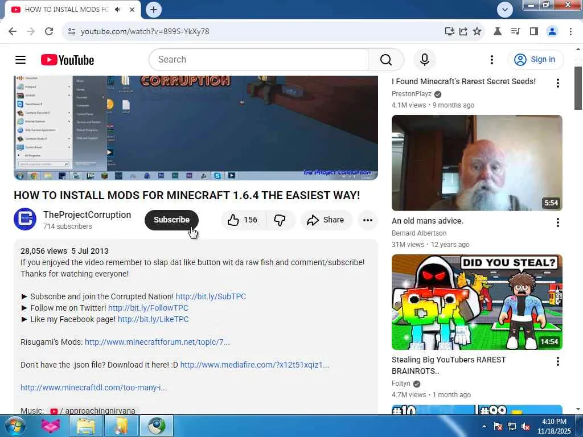Click the Share button

[326, 220]
